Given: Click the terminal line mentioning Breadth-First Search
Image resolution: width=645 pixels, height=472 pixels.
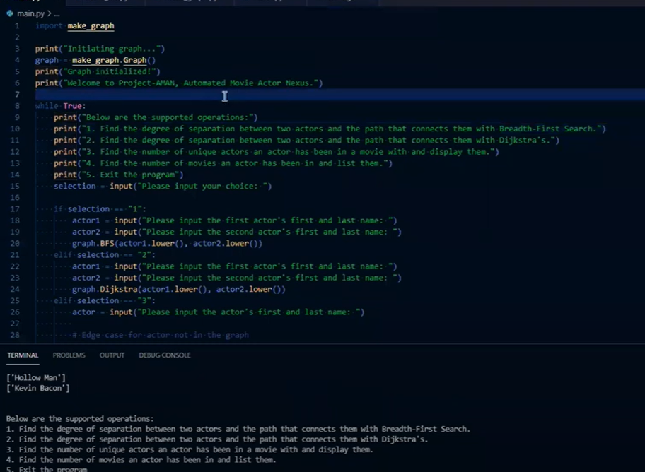Looking at the screenshot, I should (x=238, y=429).
